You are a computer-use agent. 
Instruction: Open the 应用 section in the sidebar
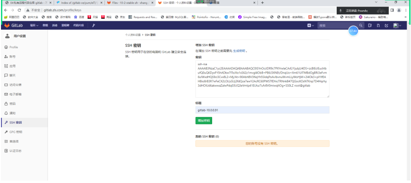click(10, 66)
